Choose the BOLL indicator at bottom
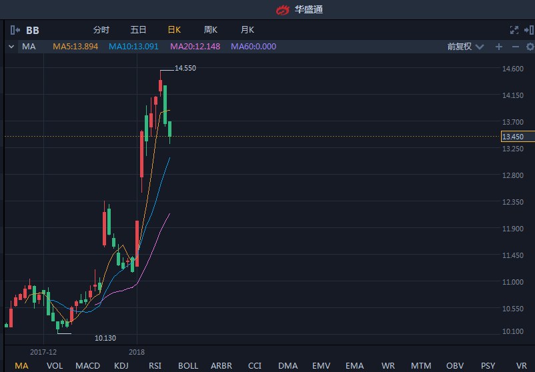This screenshot has height=372, width=535. click(188, 366)
